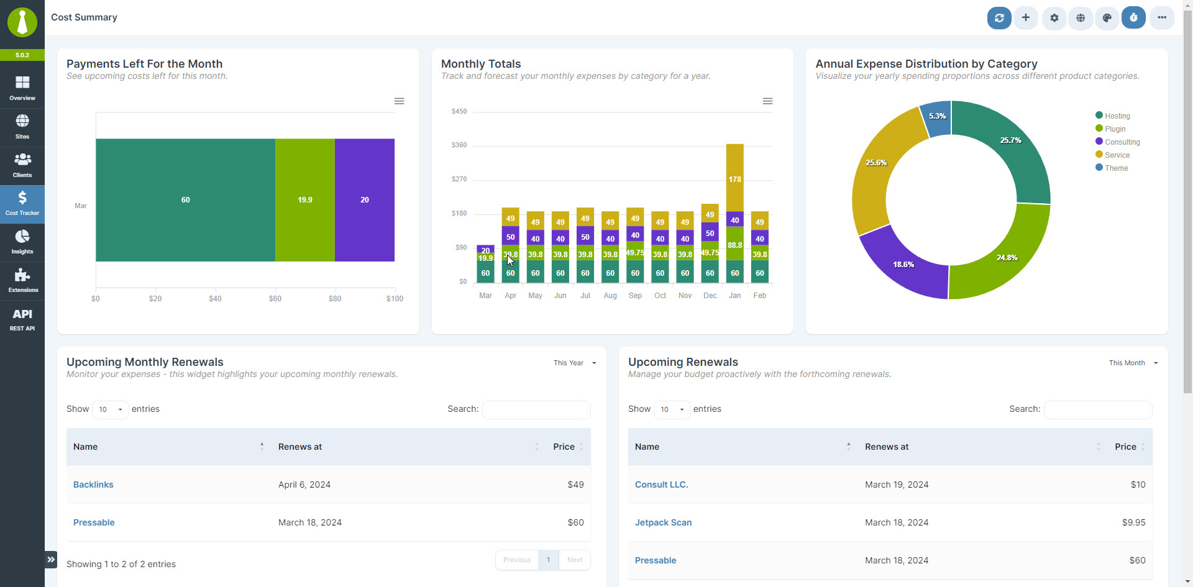Toggle Theme series in donut legend

pos(1112,168)
